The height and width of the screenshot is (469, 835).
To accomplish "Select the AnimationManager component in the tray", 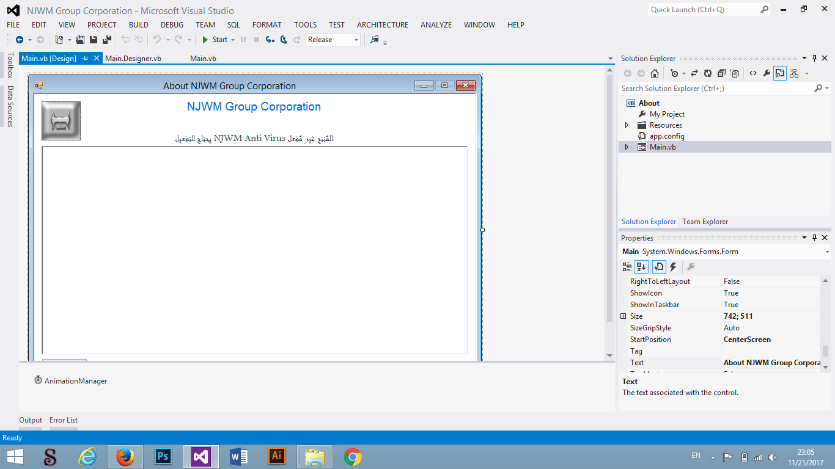I will 71,381.
